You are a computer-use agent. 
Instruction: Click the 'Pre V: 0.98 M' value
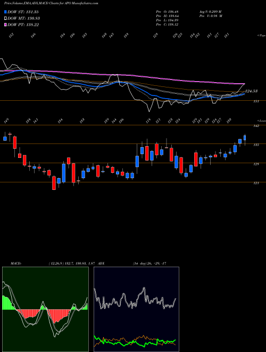(x=210, y=16)
